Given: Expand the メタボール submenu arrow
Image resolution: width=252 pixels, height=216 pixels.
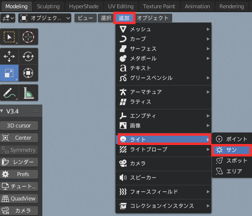Looking at the screenshot, I should point(208,58).
